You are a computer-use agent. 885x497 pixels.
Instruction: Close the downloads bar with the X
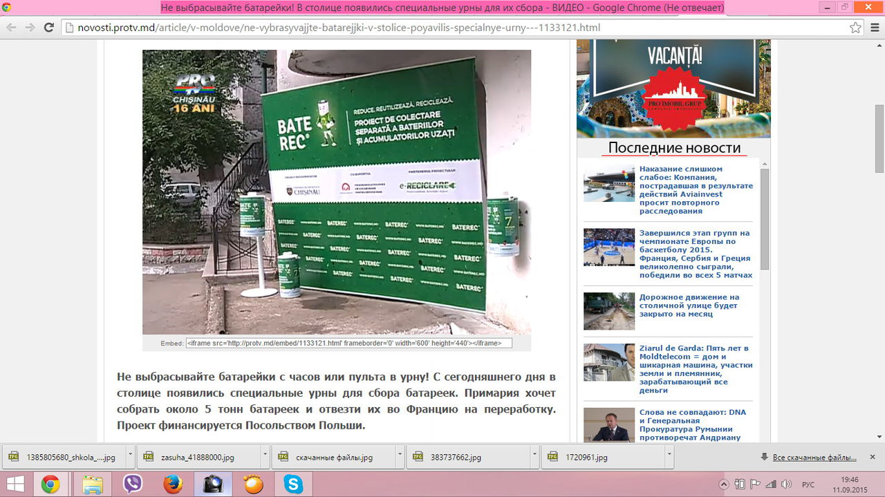(873, 457)
